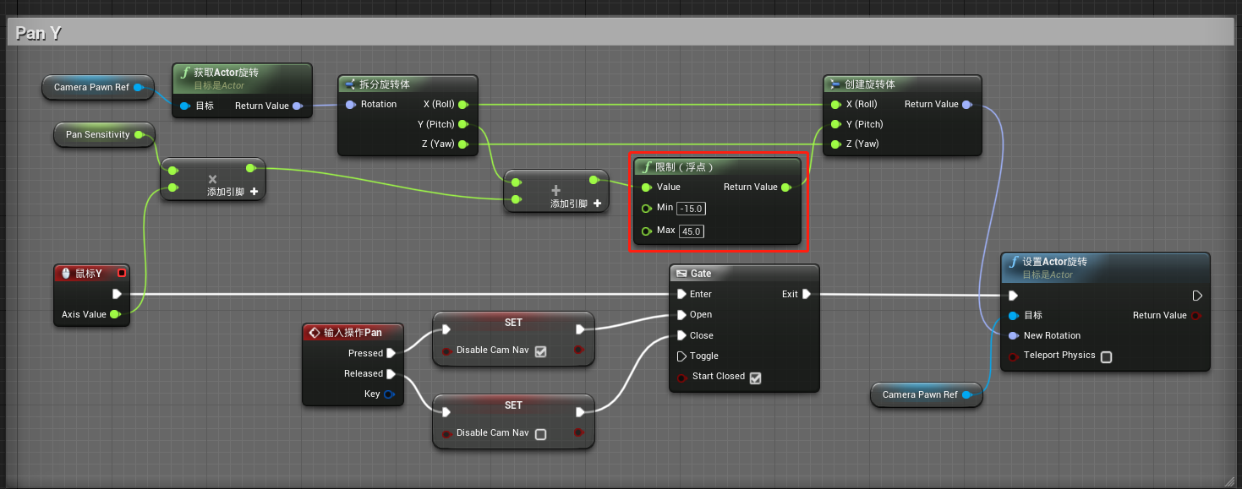Click the New Rotation input pin
The height and width of the screenshot is (489, 1242).
point(1014,336)
